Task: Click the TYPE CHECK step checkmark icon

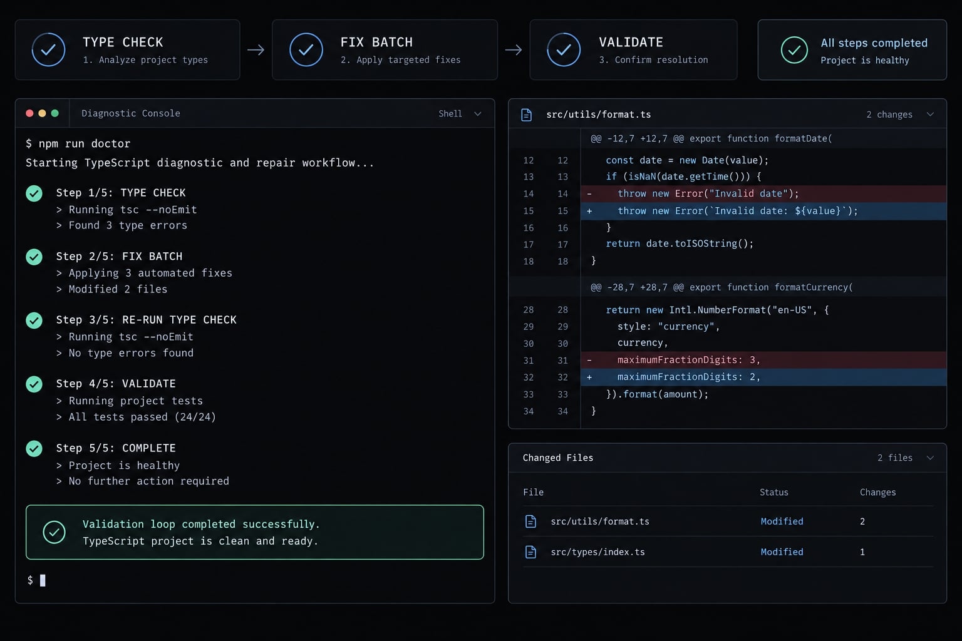Action: point(48,49)
